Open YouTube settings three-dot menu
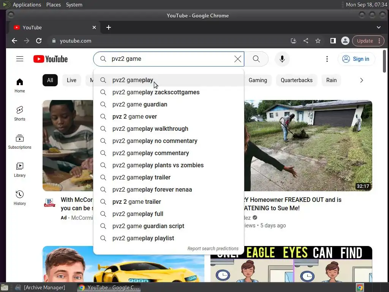This screenshot has width=389, height=292. [327, 59]
